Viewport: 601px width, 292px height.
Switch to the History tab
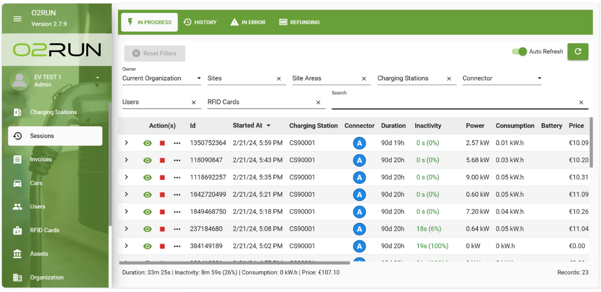200,22
